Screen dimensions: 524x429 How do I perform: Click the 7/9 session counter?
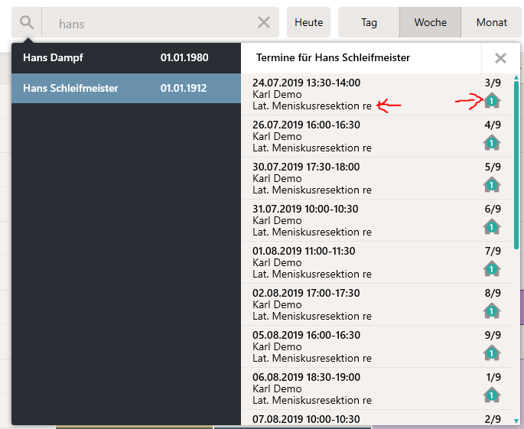point(493,252)
